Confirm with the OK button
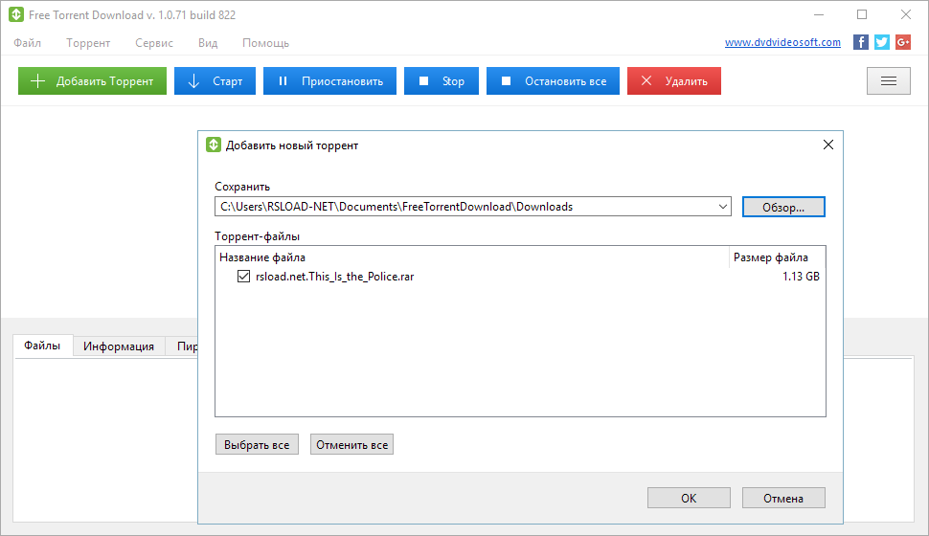The width and height of the screenshot is (929, 536). 689,498
